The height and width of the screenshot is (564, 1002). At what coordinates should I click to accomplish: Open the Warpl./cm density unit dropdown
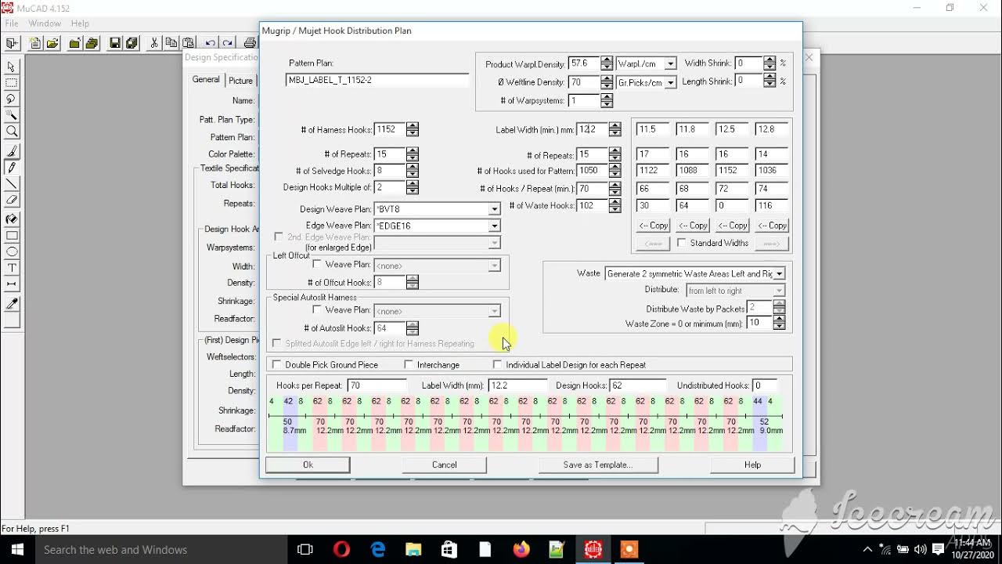coord(670,63)
